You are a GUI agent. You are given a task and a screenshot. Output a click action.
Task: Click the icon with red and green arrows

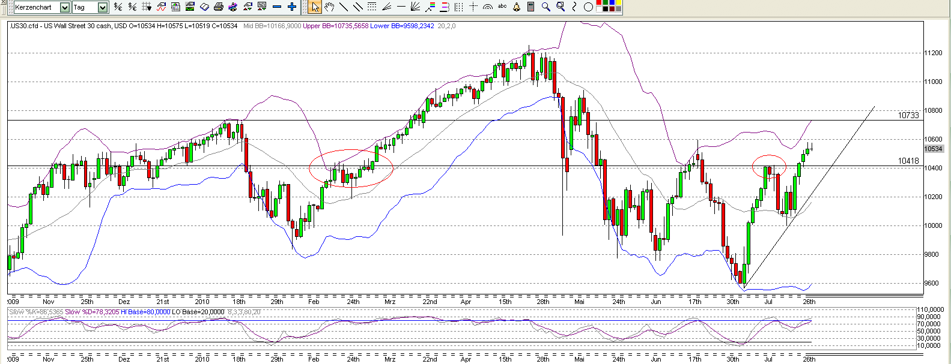(248, 7)
